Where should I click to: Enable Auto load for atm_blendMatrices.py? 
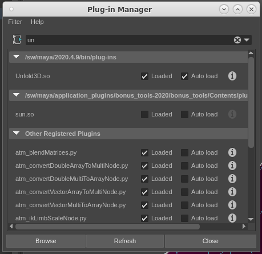coord(184,152)
